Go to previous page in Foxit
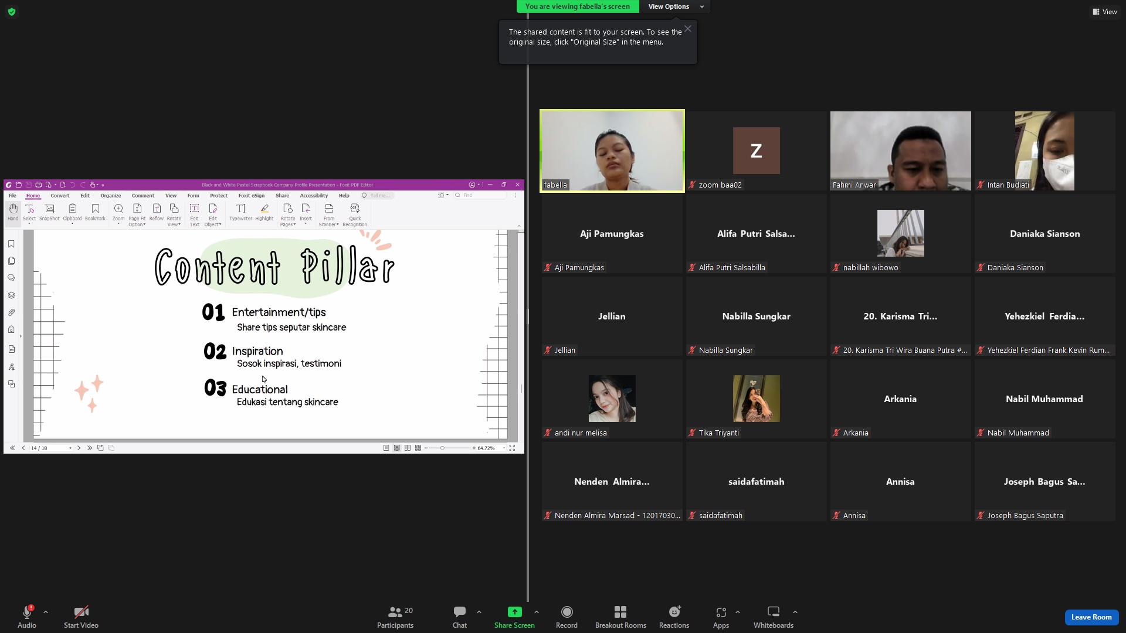The image size is (1126, 633). click(23, 448)
